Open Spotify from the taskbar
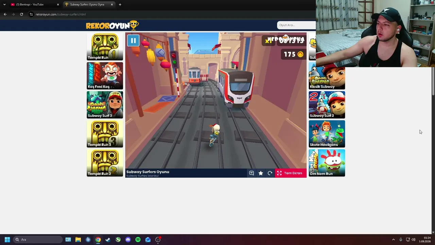The width and height of the screenshot is (435, 245). 138,240
